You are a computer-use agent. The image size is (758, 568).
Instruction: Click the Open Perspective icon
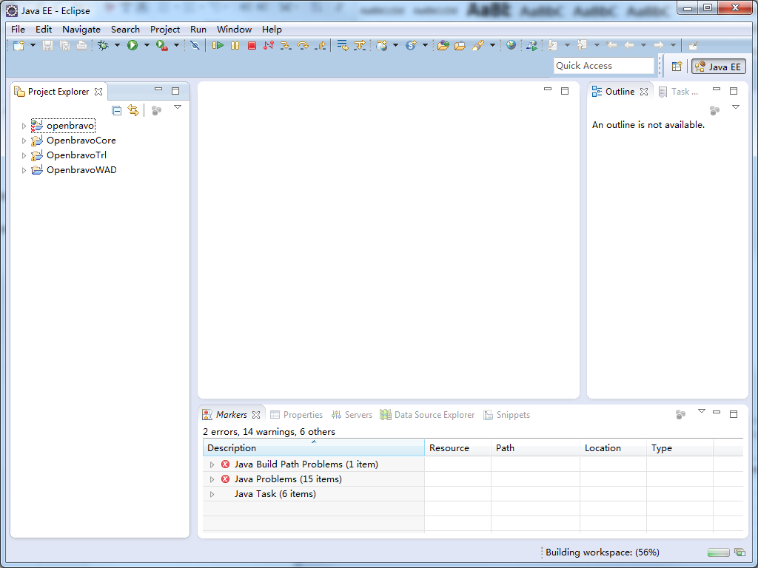tap(677, 66)
